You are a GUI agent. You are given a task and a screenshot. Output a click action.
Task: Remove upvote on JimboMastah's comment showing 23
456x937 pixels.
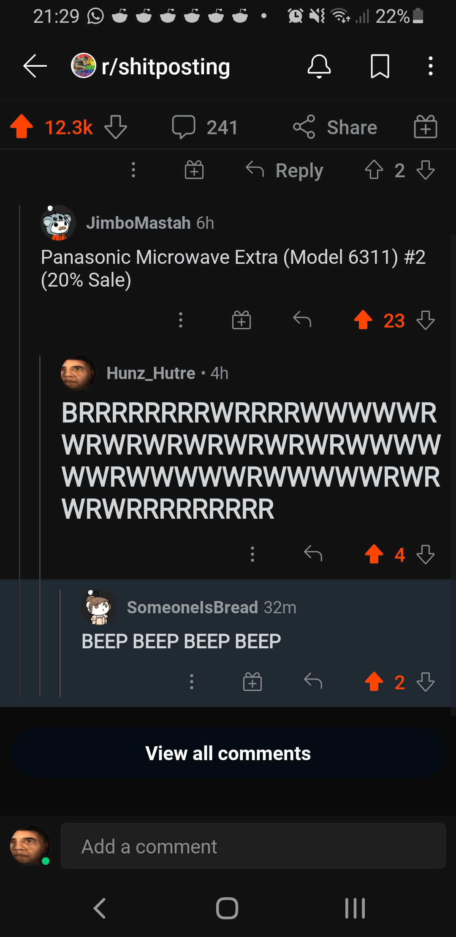[x=363, y=320]
